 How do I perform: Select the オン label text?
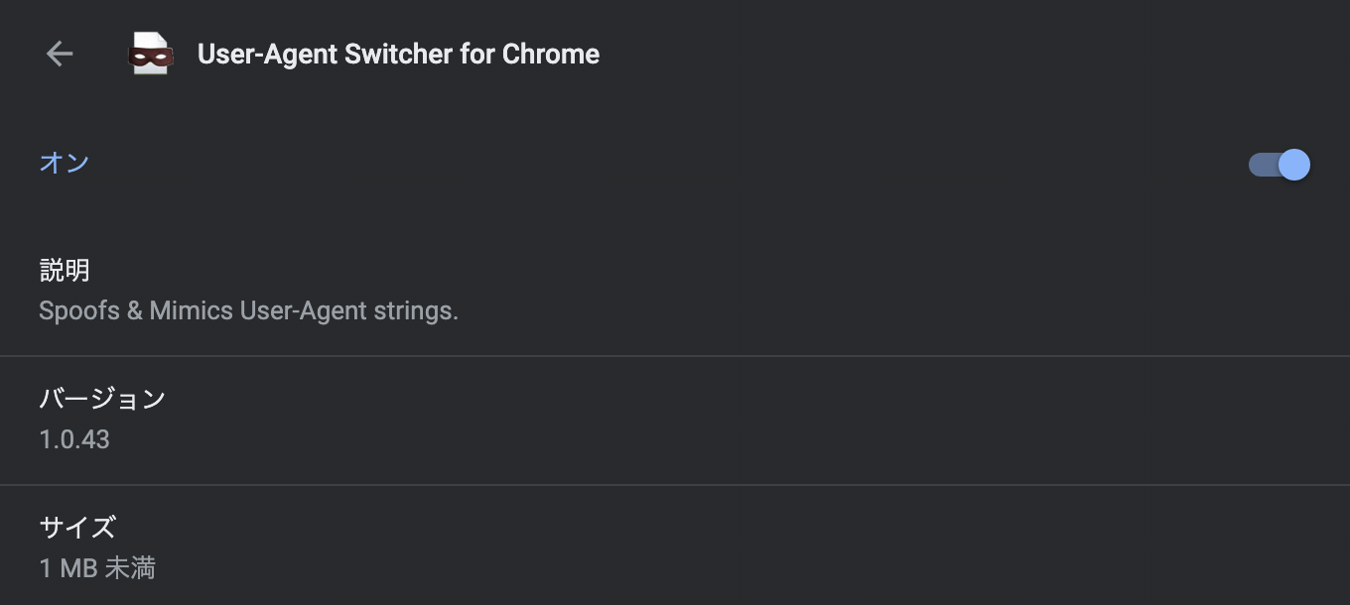[x=65, y=163]
